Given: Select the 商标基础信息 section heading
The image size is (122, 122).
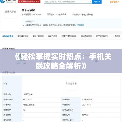Looking at the screenshot, I should click(x=9, y=72).
